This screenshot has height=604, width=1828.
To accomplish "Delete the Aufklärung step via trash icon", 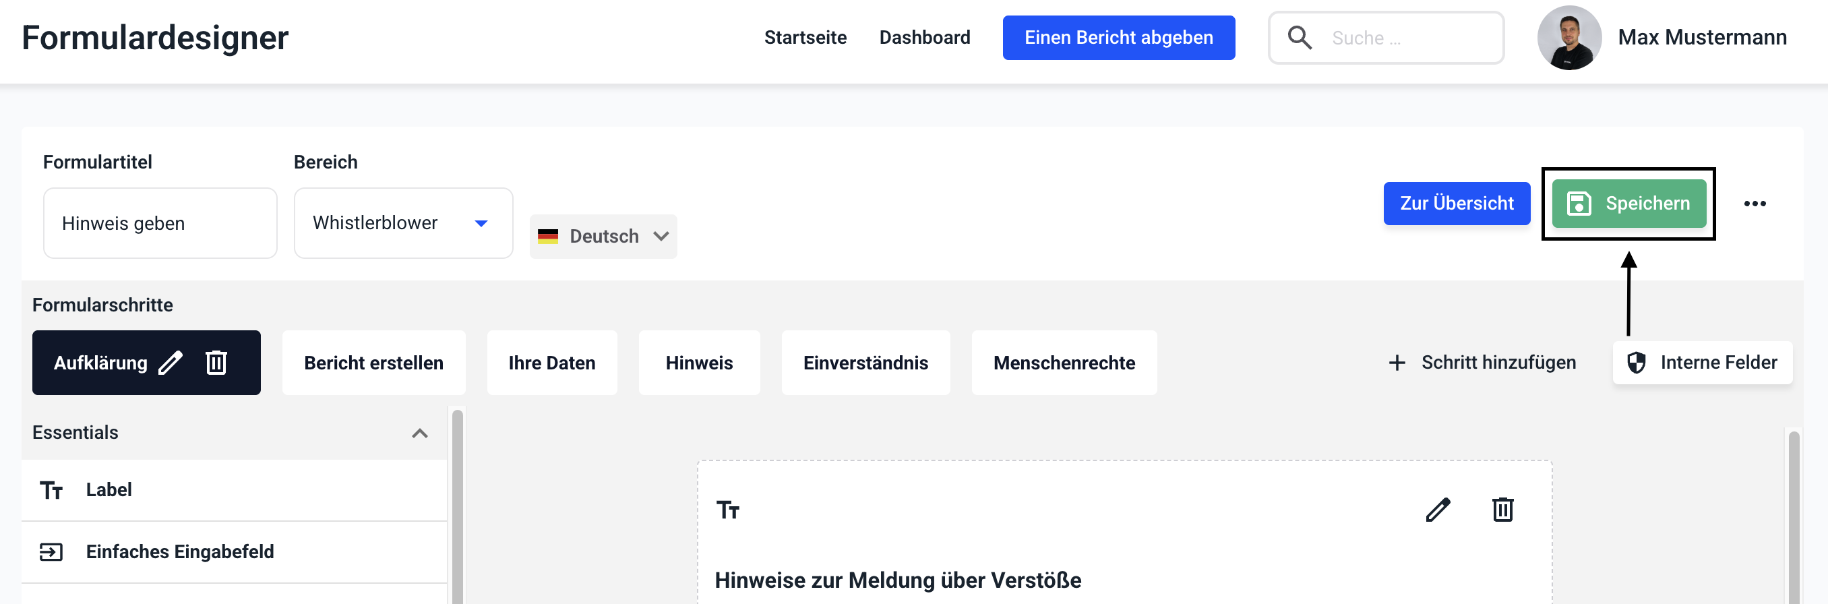I will click(x=216, y=363).
